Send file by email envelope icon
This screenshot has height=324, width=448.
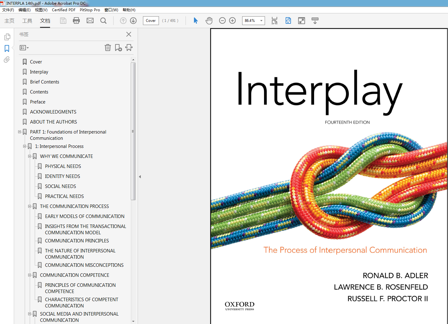tap(90, 21)
